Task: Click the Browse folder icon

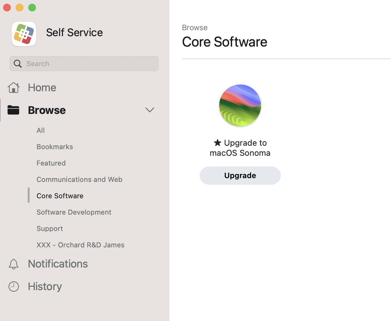Action: [x=14, y=110]
